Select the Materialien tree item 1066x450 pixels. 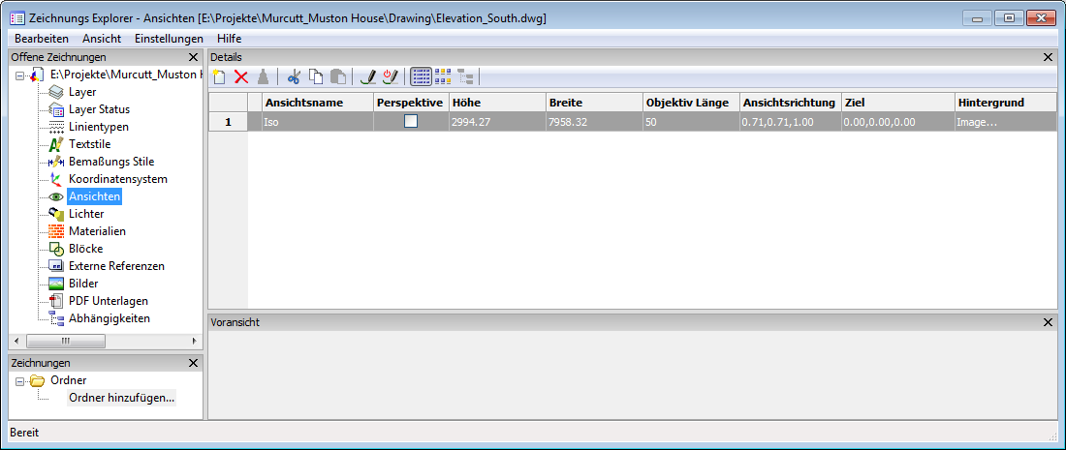[x=97, y=231]
